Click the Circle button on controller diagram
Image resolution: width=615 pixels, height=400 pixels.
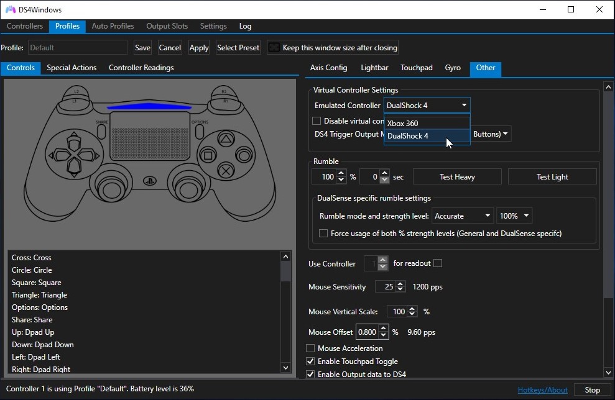click(244, 155)
